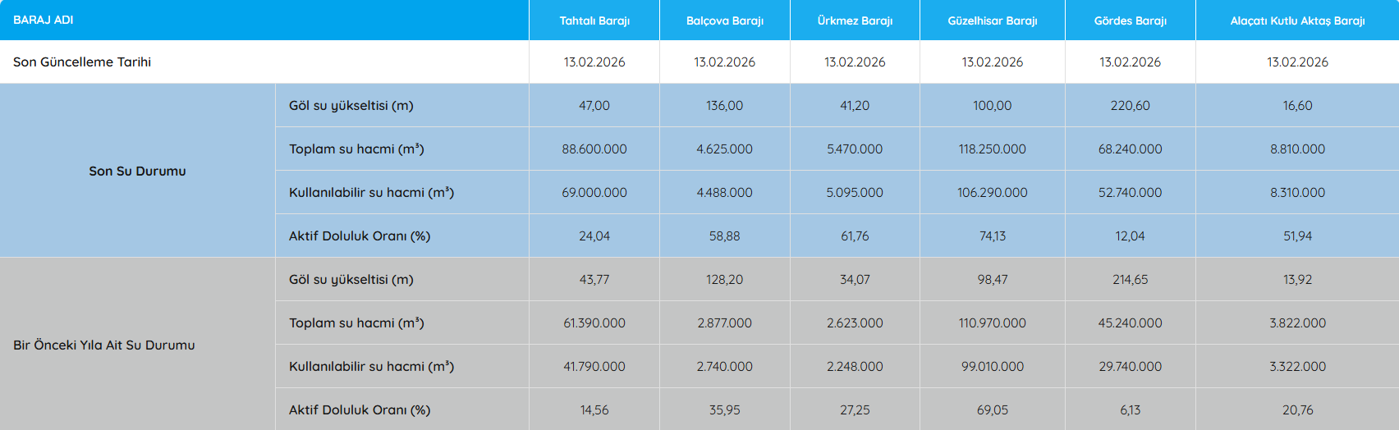Click Tahtalı's current total volume 88.600.000
The height and width of the screenshot is (430, 1399).
click(x=594, y=149)
